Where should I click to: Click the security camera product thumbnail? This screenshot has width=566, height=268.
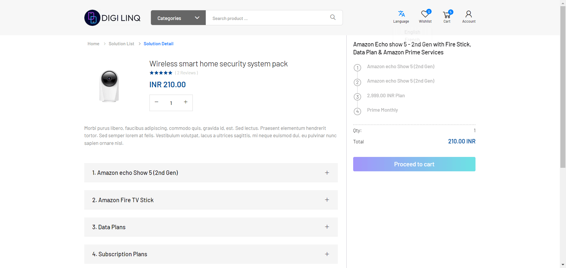coord(109,86)
